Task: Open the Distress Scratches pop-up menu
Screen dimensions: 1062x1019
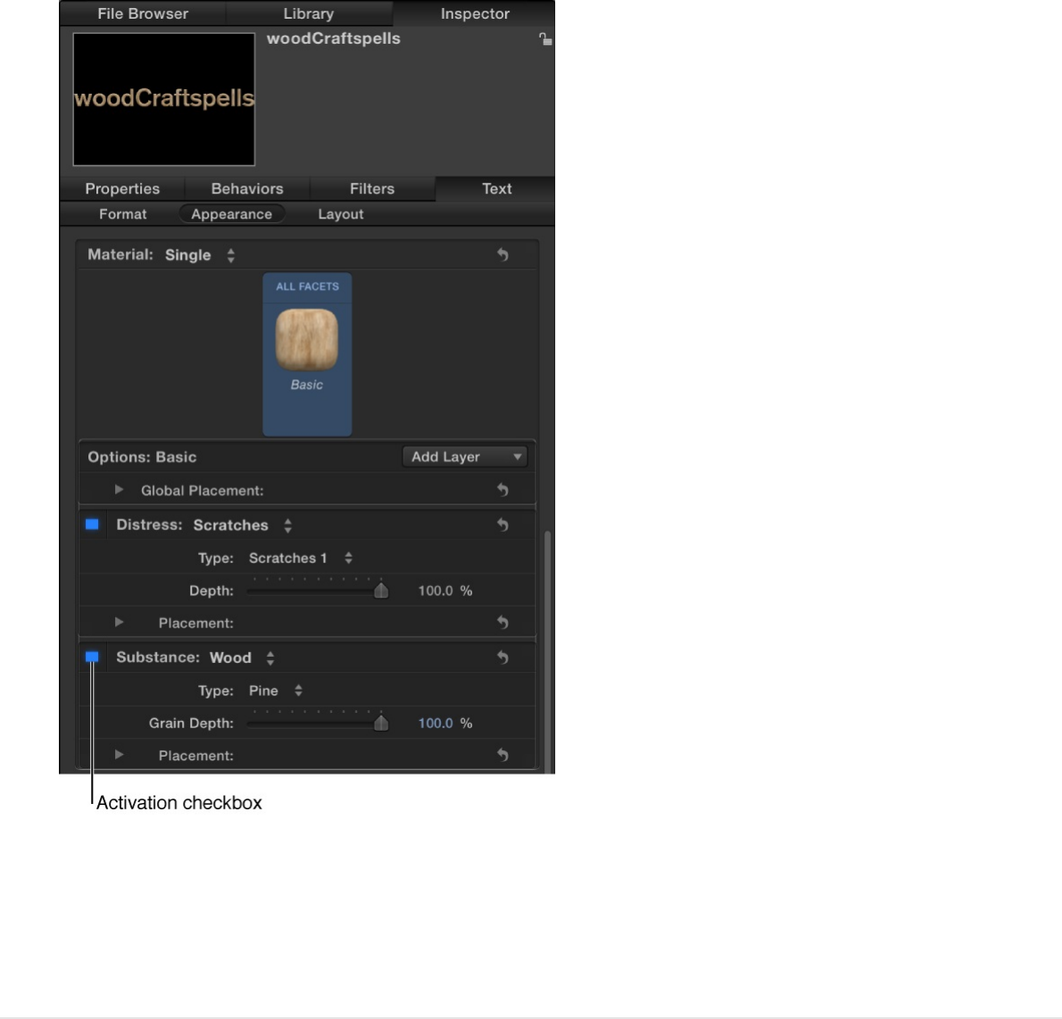Action: click(x=243, y=526)
